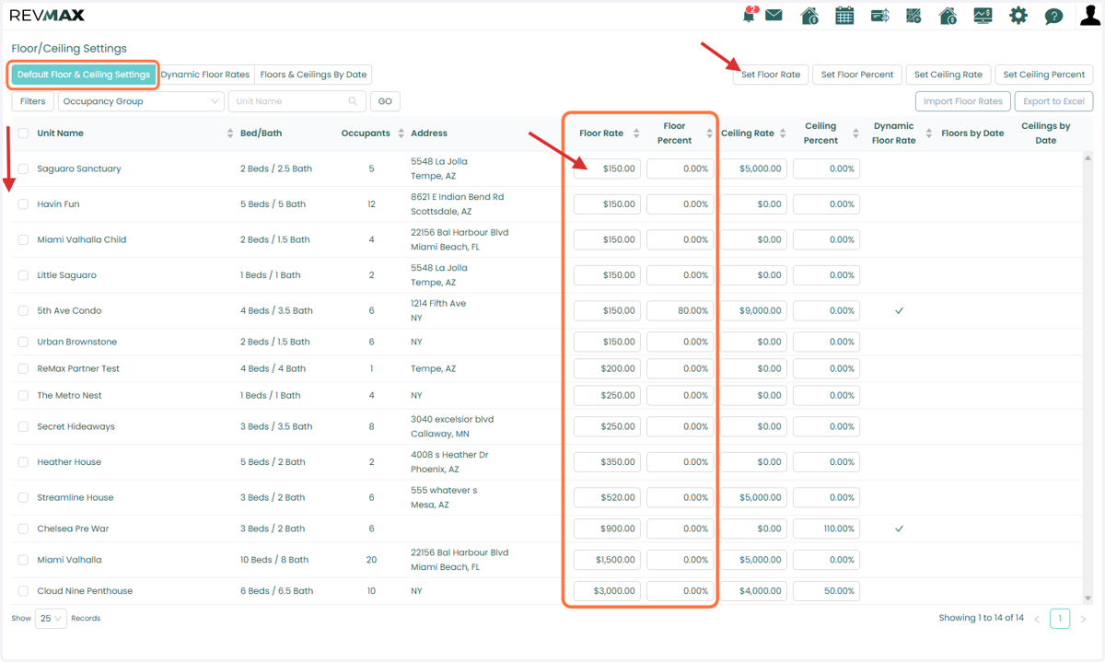Edit the 80.00% floor percent for 5th Ave Condo
Viewport: 1105px width, 662px height.
tap(680, 310)
